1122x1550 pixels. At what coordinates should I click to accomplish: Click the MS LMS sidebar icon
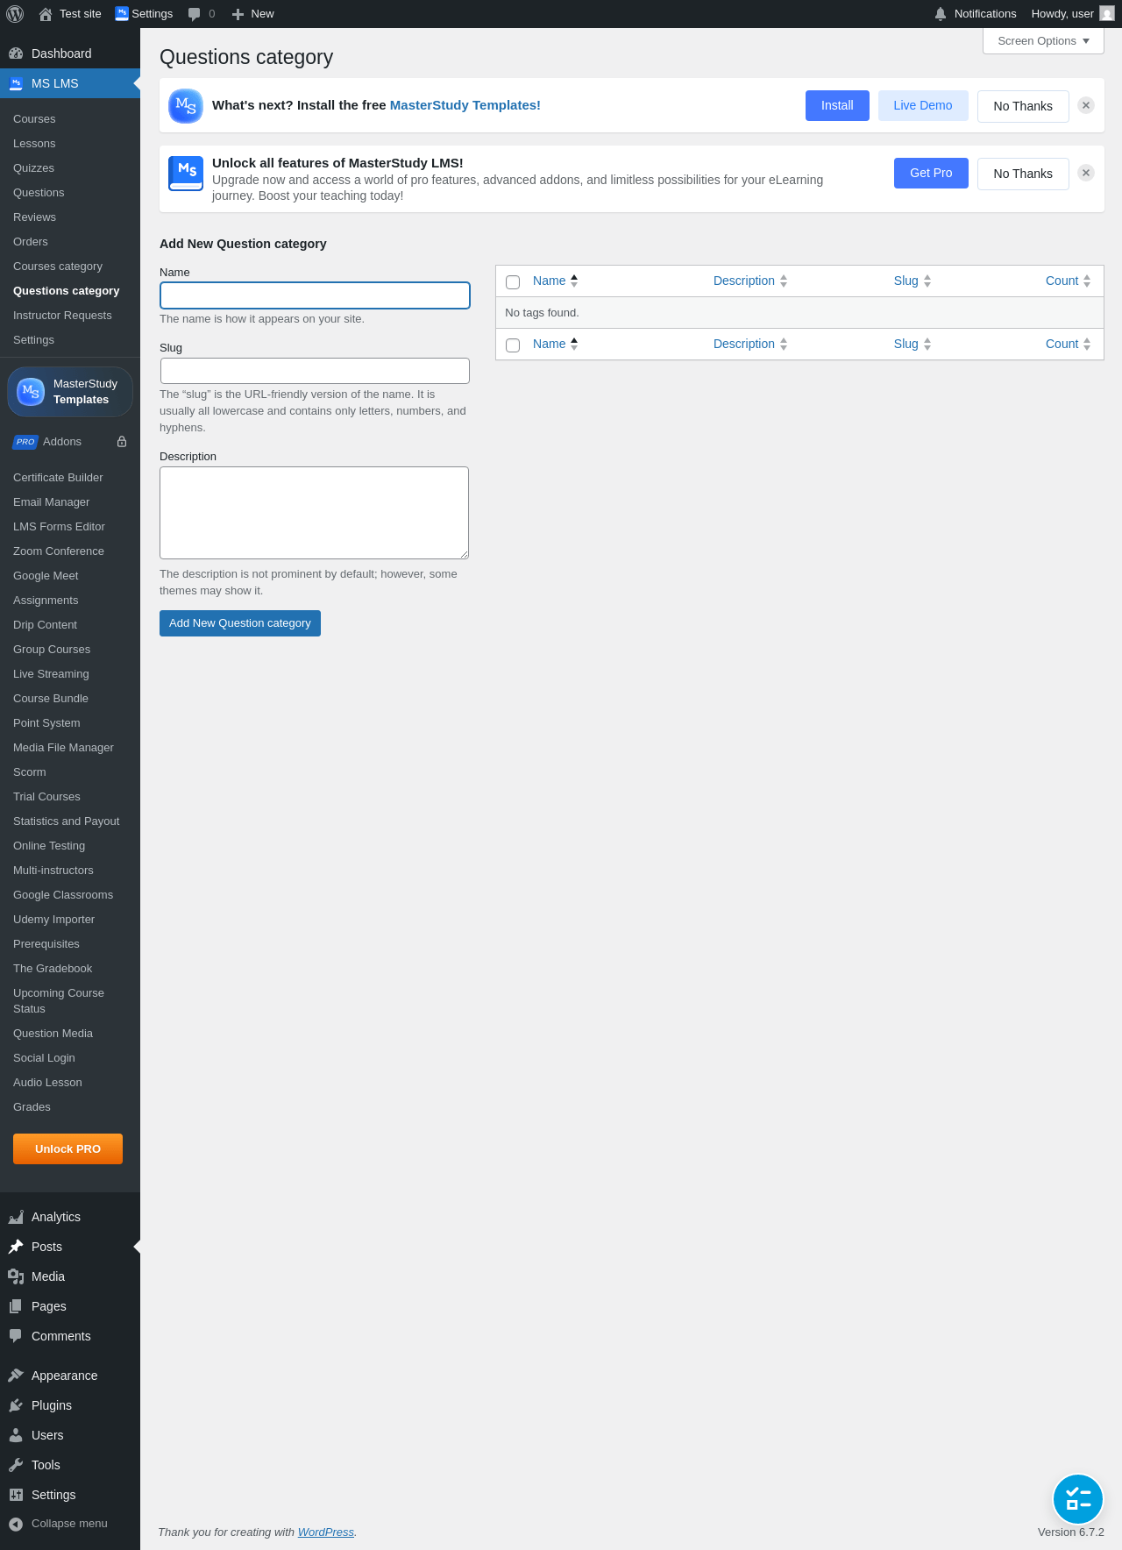point(16,83)
